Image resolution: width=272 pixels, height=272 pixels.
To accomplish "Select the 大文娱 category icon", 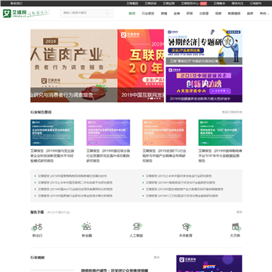I will point(235,227).
